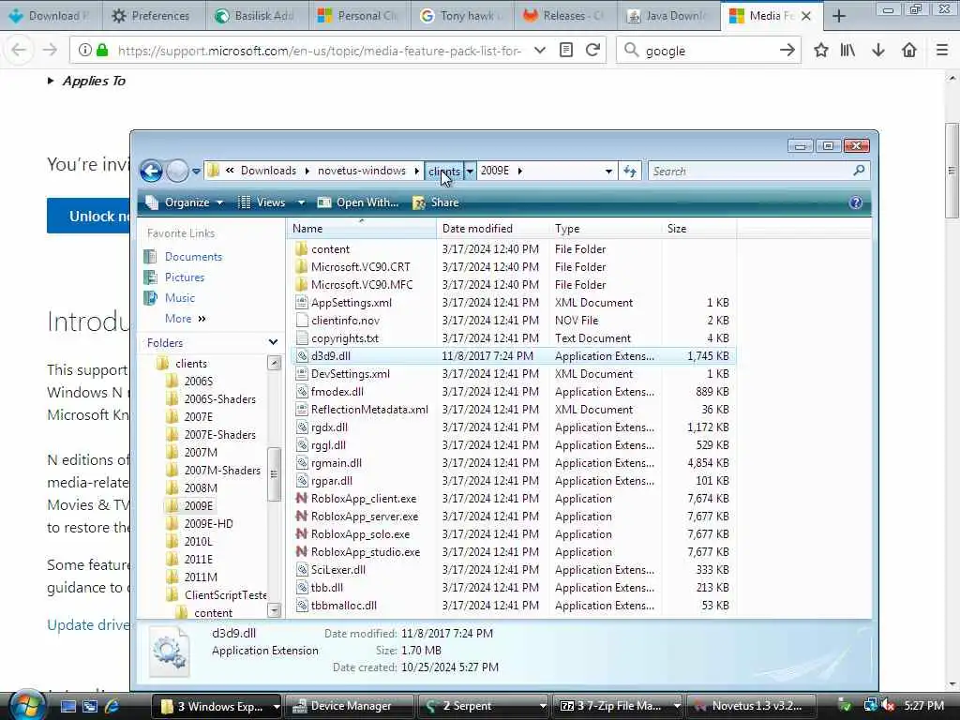Select AppSettings.xml file icon
Screen dimensions: 960x720
click(301, 303)
